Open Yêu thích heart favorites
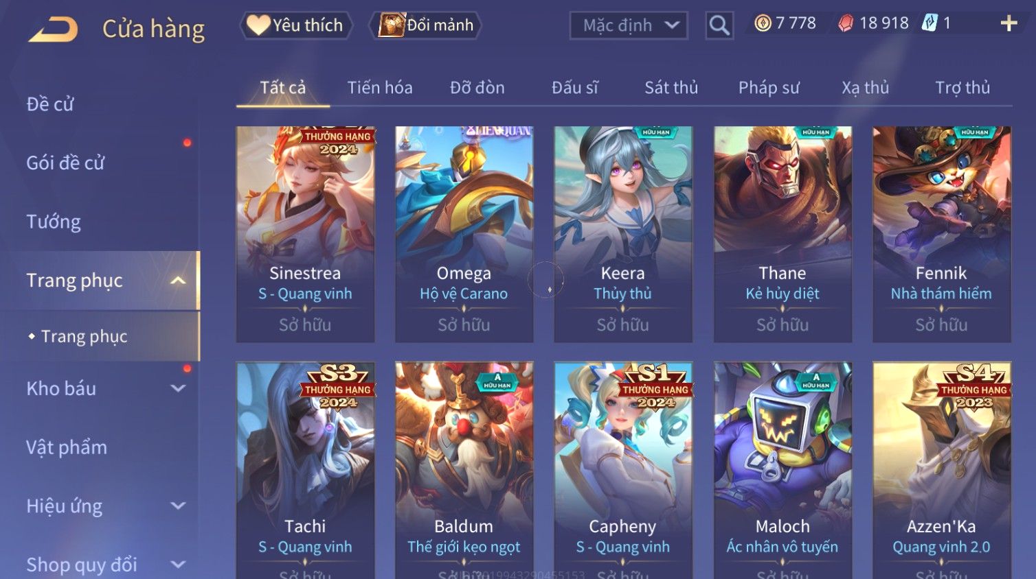This screenshot has width=1036, height=579. 295,25
